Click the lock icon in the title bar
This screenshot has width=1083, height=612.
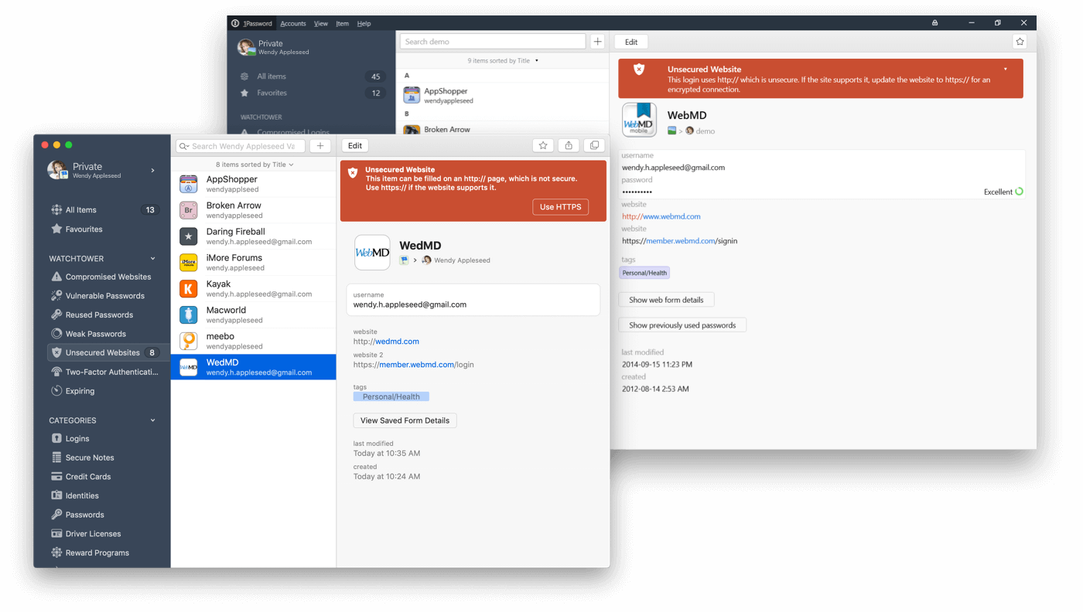[x=934, y=22]
